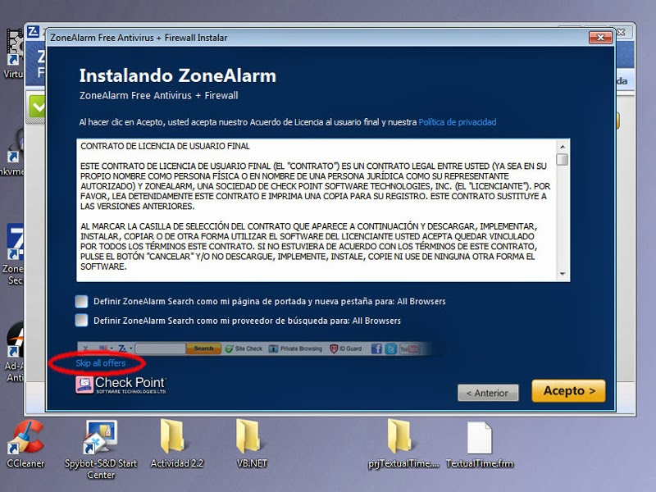Close the ZoneAlarm installer dialog
Screen dimensions: 656x492
coord(600,37)
